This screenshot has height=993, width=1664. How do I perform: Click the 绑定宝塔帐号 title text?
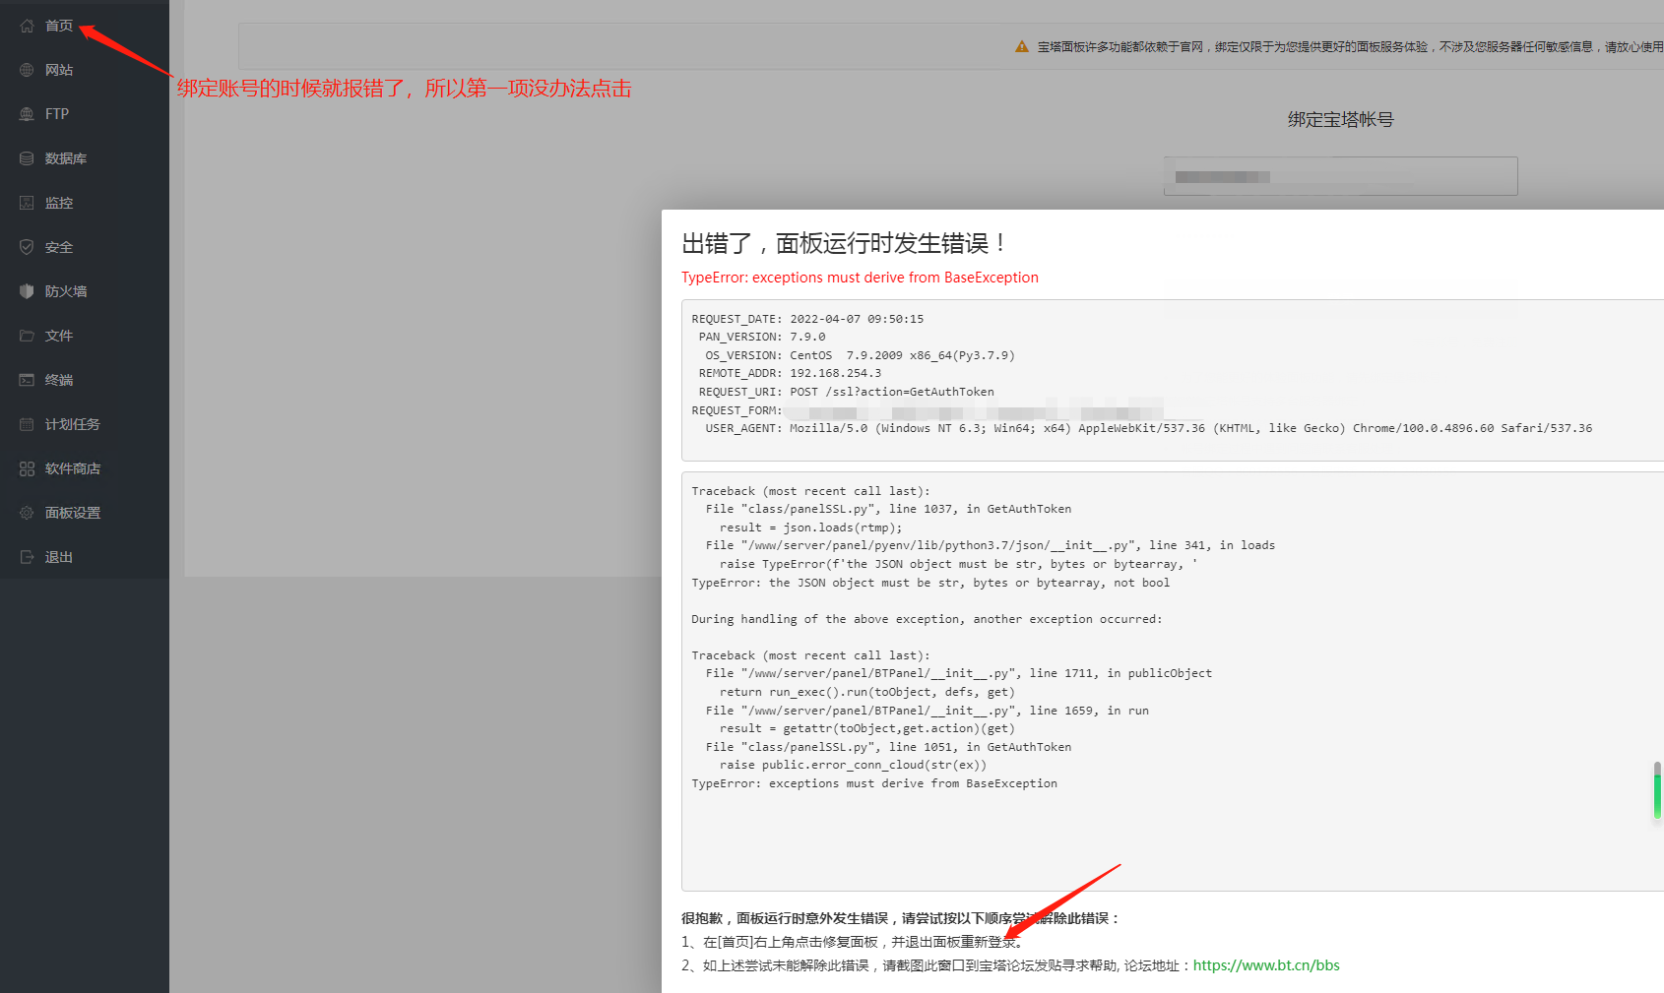tap(1340, 120)
